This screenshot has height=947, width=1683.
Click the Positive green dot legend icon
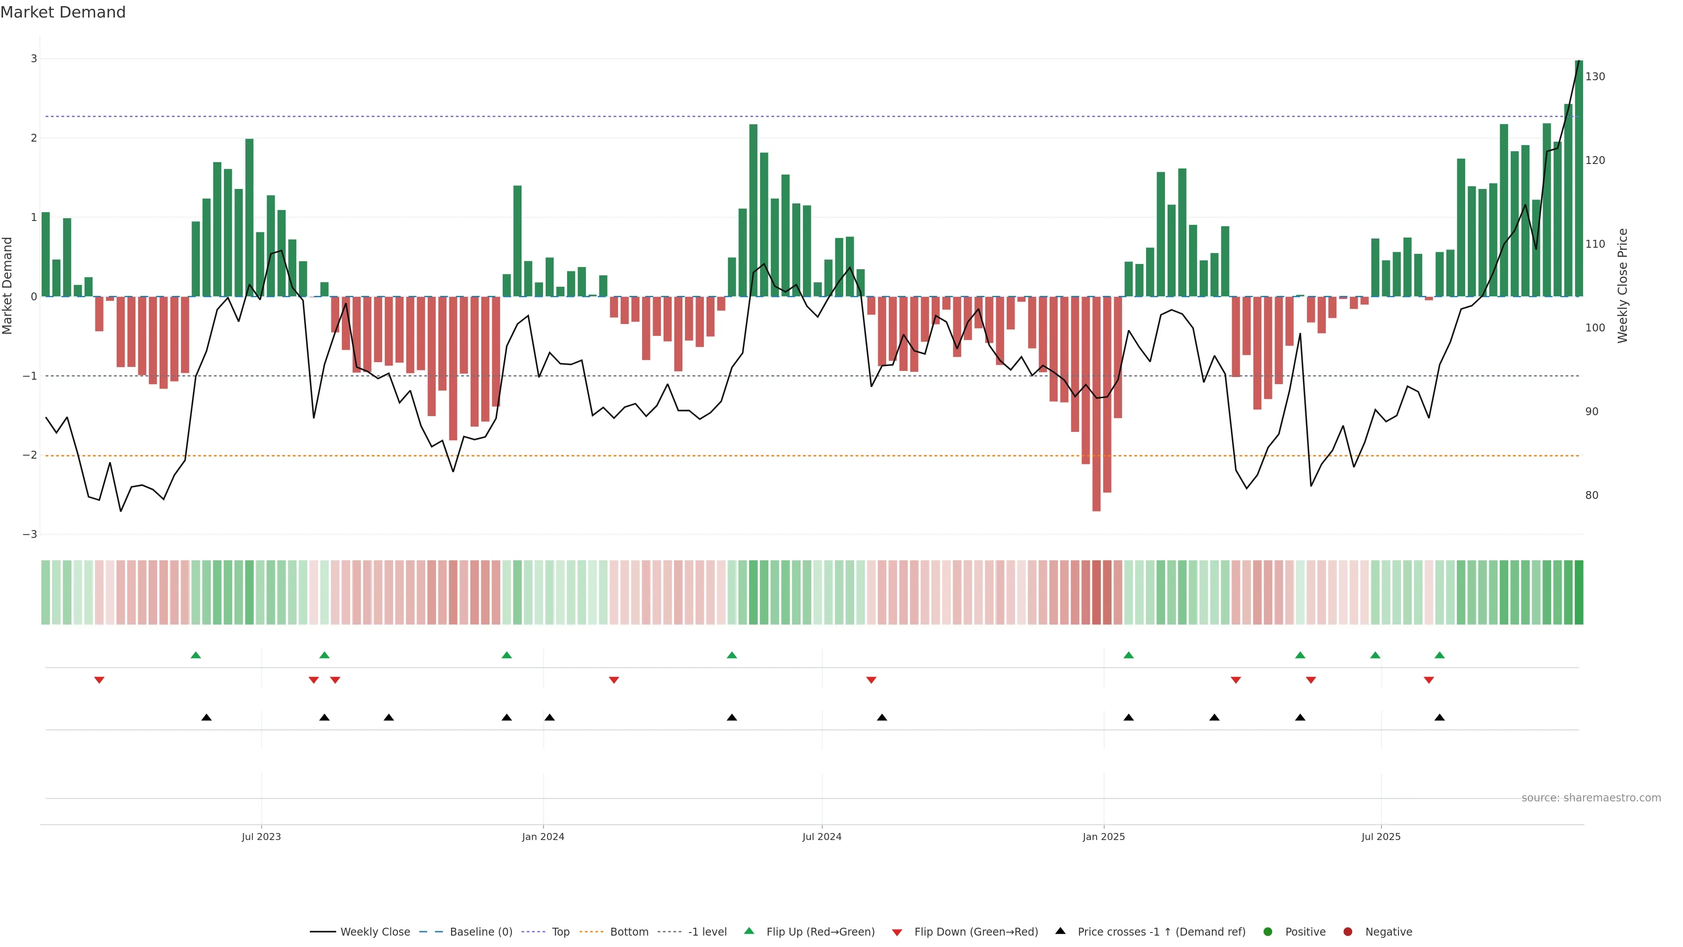click(x=1268, y=931)
